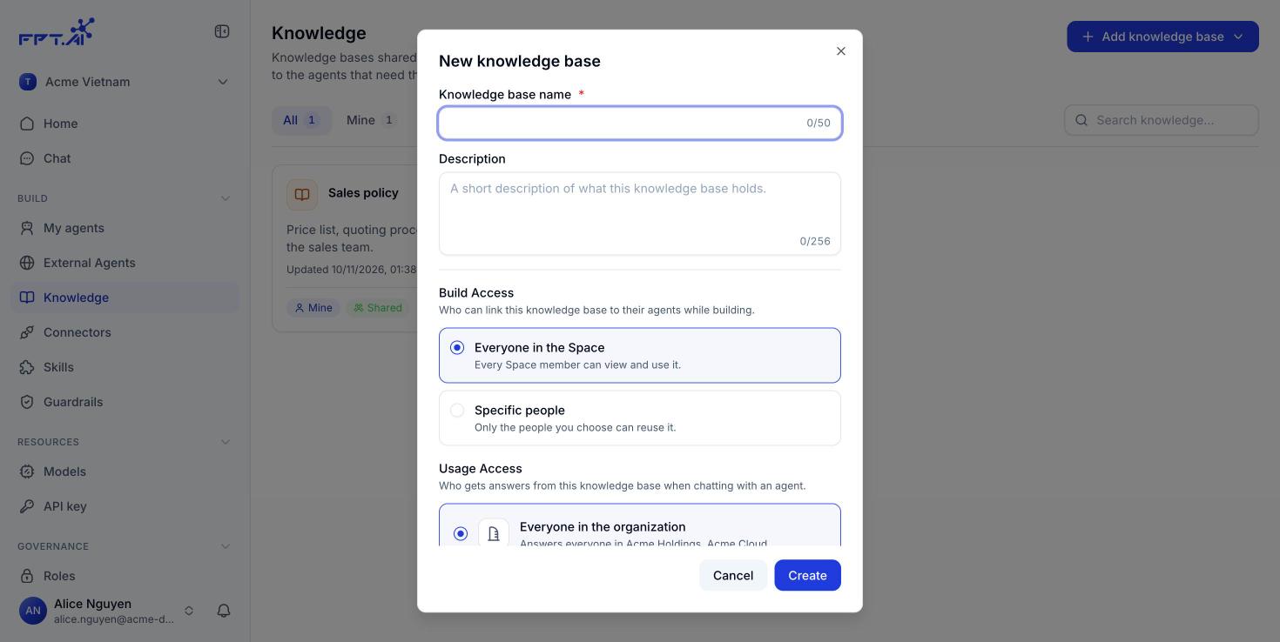This screenshot has width=1280, height=642.
Task: Open External Agents page
Action: (125, 263)
